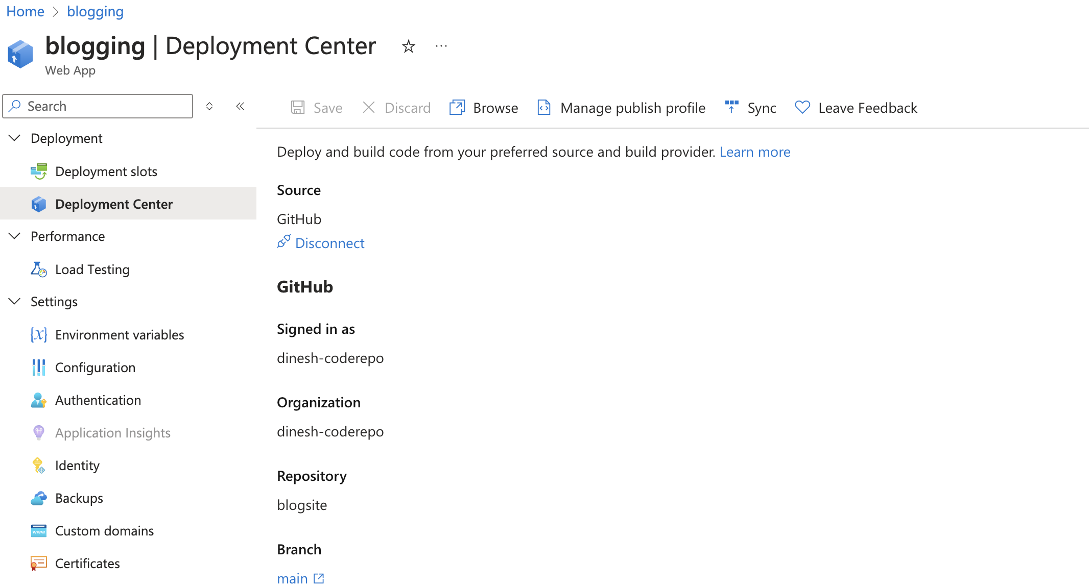The height and width of the screenshot is (586, 1089).
Task: Open Application Insights menu item
Action: (128, 432)
